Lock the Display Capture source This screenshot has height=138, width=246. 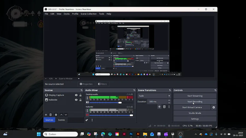click(x=80, y=95)
